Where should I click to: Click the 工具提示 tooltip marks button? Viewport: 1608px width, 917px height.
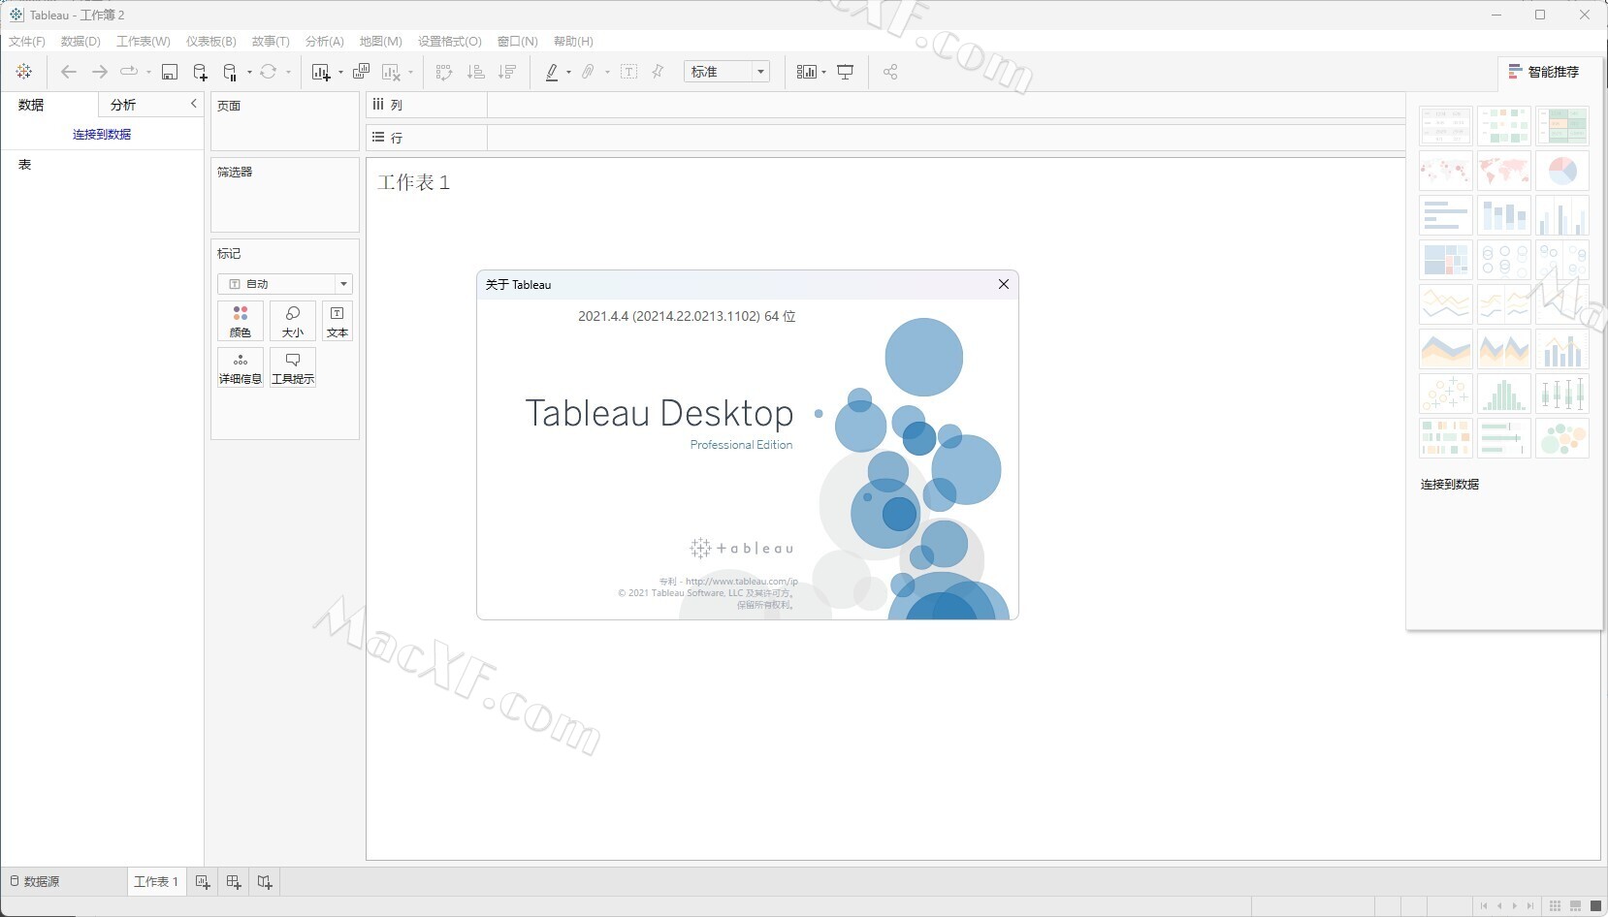(293, 368)
